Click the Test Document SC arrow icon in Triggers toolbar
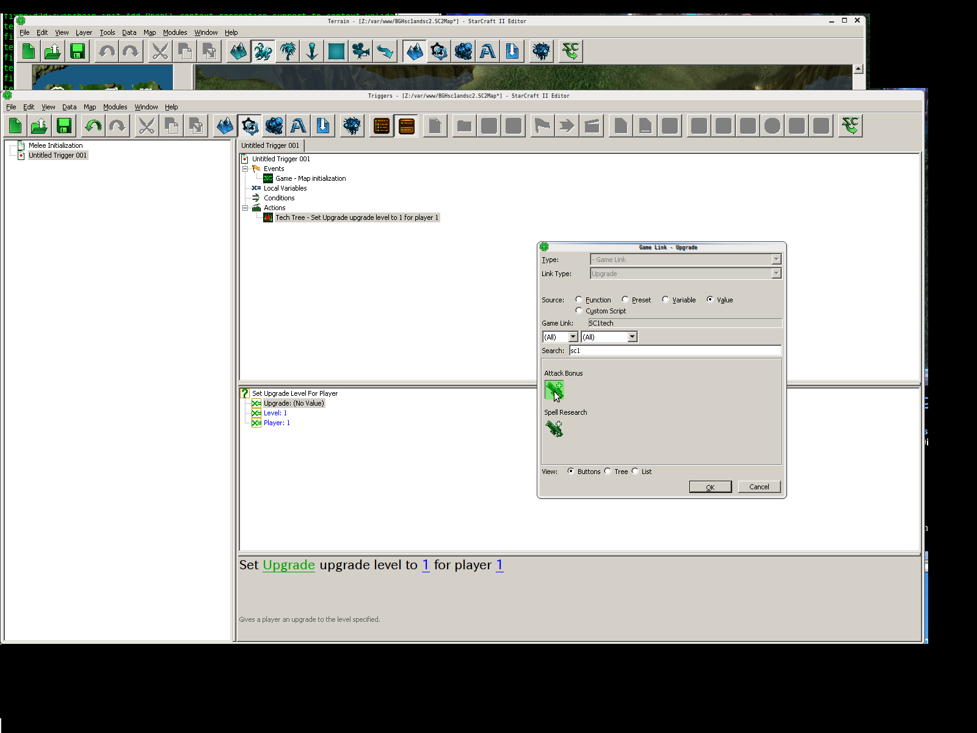This screenshot has width=977, height=733. point(850,126)
